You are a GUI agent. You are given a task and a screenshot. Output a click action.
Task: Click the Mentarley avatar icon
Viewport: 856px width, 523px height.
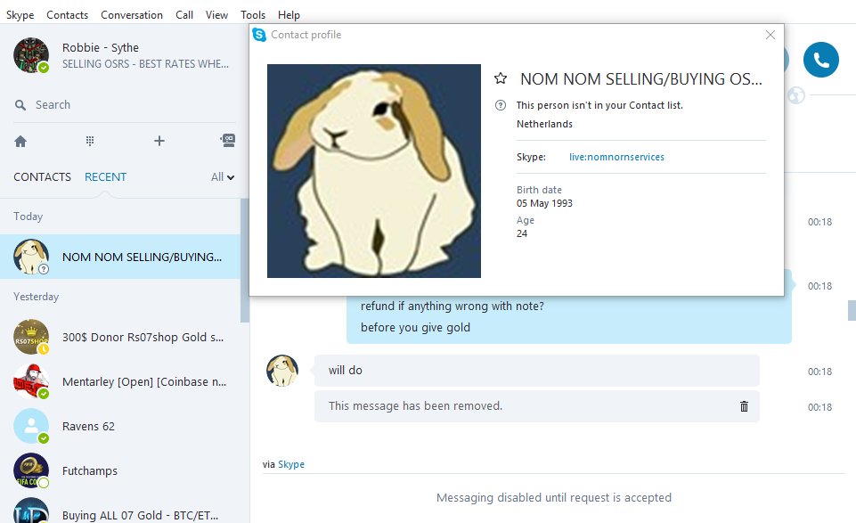(x=31, y=381)
